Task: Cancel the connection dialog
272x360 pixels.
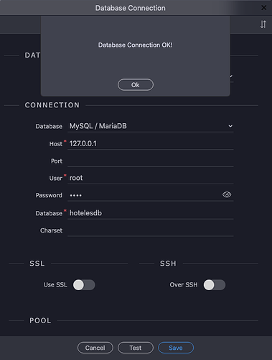Action: [95, 348]
